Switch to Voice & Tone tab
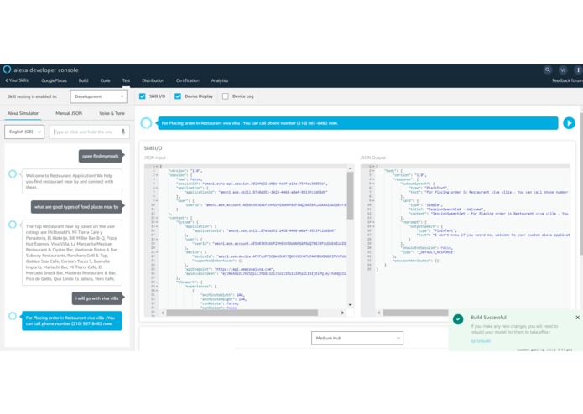The width and height of the screenshot is (583, 414). [x=112, y=113]
